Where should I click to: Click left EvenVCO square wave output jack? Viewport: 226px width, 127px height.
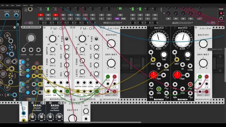[166, 93]
